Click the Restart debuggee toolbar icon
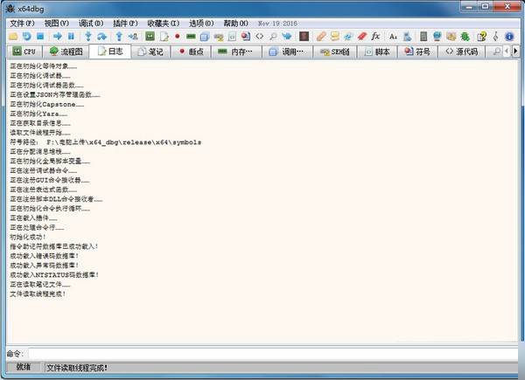525x380 pixels. click(27, 37)
